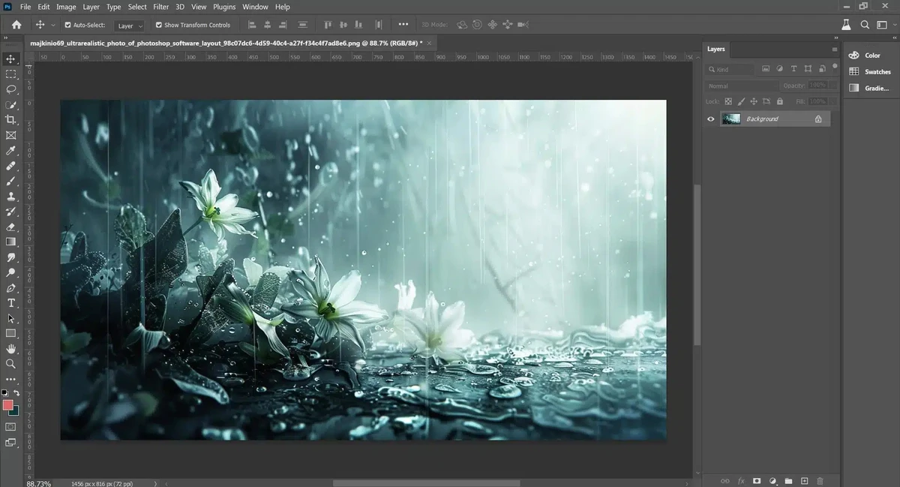Click the Home icon in options bar
Viewport: 900px width, 487px height.
click(16, 25)
